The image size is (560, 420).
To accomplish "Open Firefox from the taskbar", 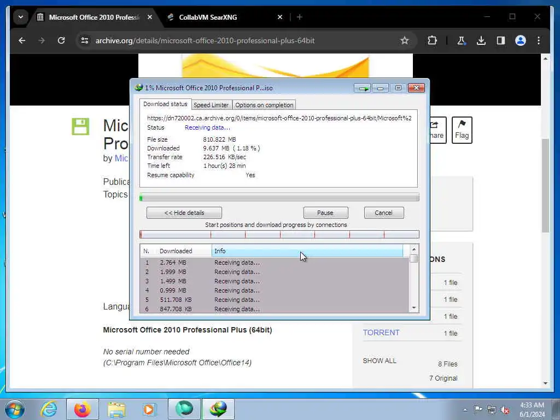I will pyautogui.click(x=83, y=409).
